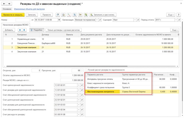Move row up with arrow icon
The width and height of the screenshot is (185, 123).
point(20,30)
